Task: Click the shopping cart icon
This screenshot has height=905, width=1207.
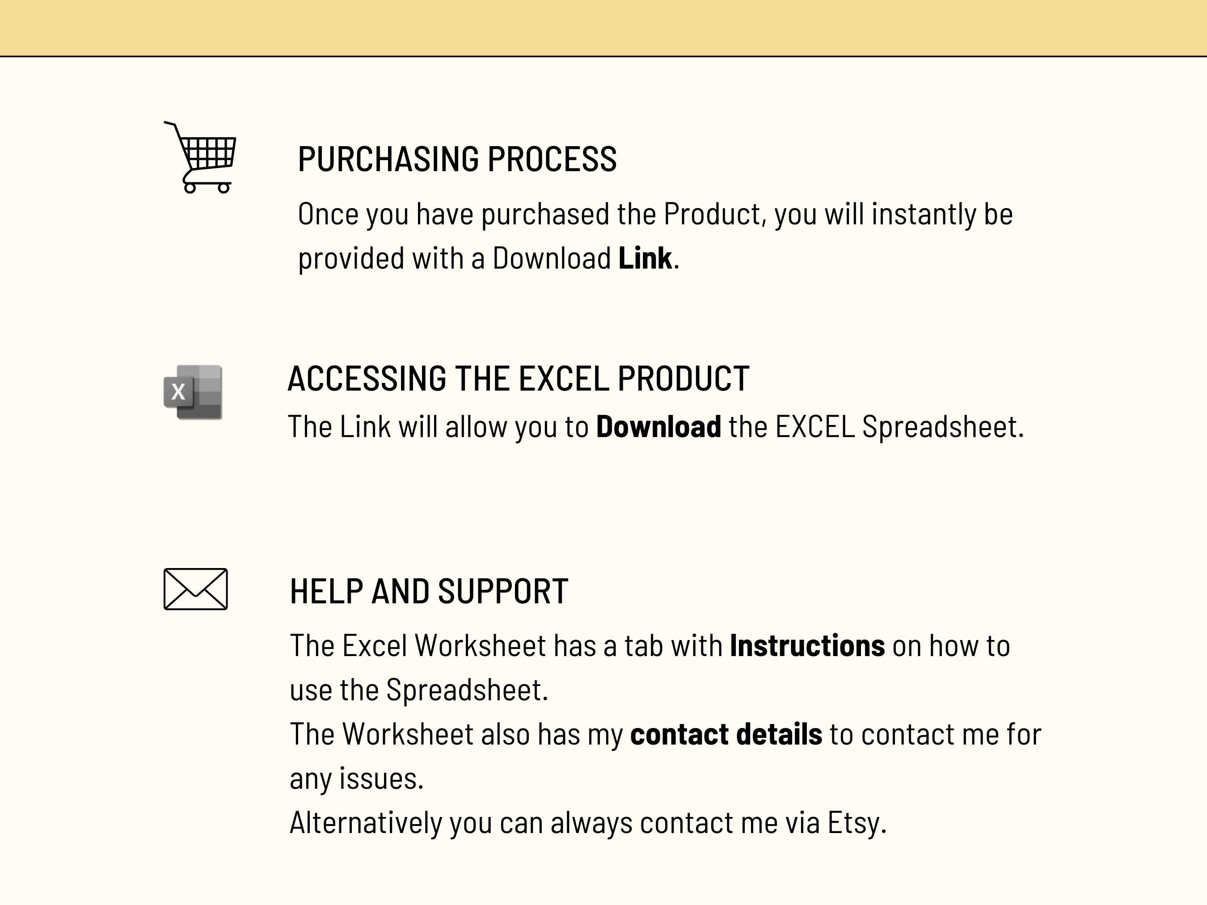Action: click(201, 157)
